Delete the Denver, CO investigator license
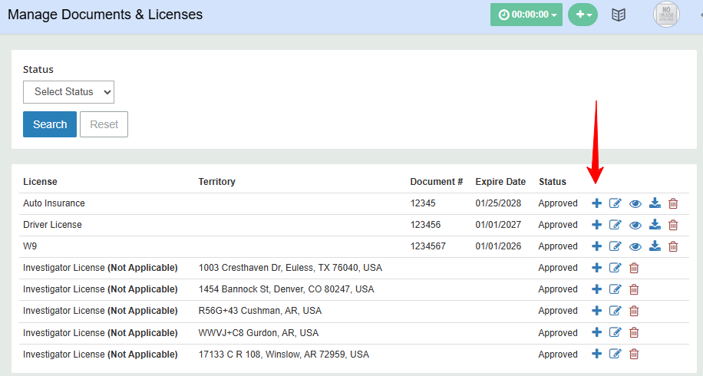Screen dimensions: 703x376 coord(633,289)
